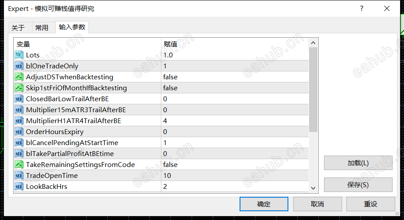The image size is (404, 220).
Task: Click the TakeRemainingSettingsFromCode boolean icon
Action: (x=19, y=164)
